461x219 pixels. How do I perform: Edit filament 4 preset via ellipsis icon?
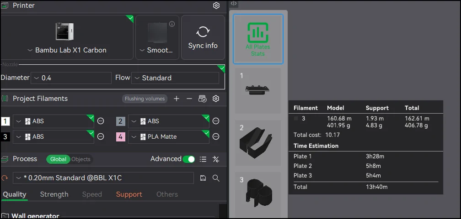(x=216, y=136)
